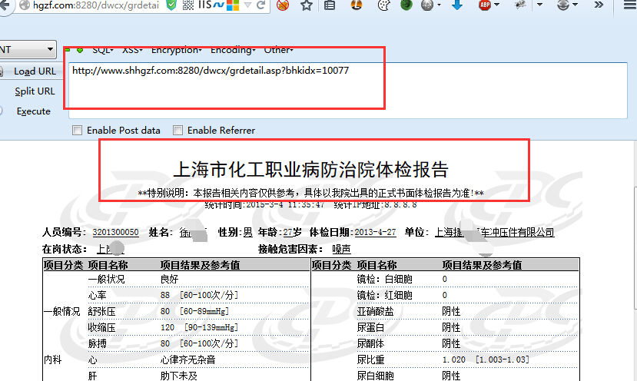Click the report title 上海市化工职业病防治院体检报告
Screen dimensions: 637x381
(310, 170)
